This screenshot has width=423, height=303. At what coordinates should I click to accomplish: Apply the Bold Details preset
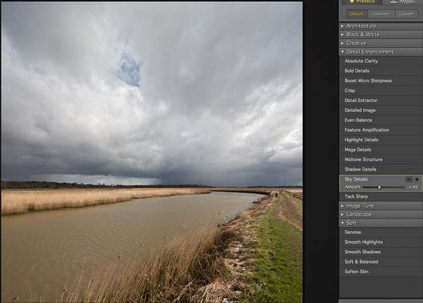point(381,71)
